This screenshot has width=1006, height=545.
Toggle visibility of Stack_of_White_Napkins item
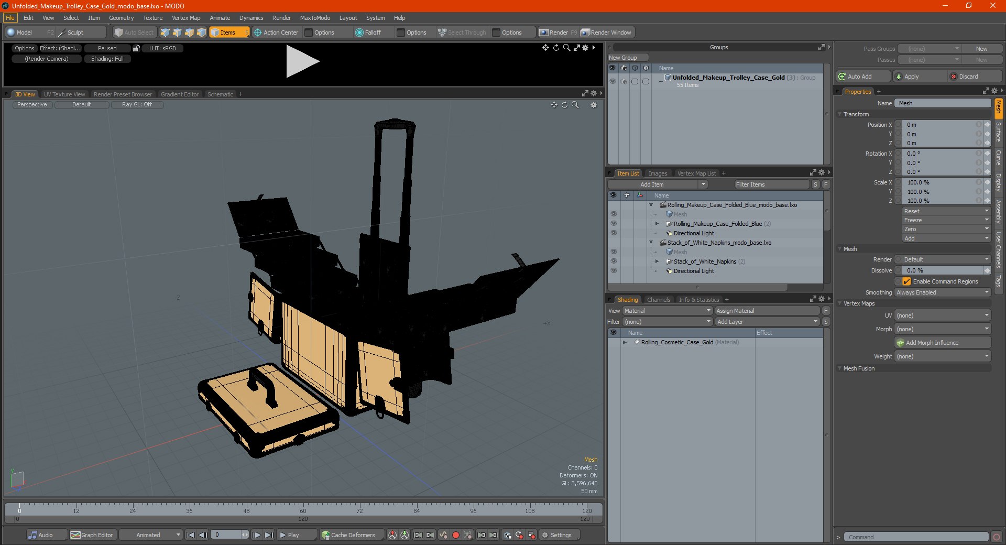(614, 261)
